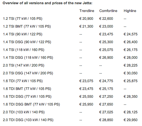This screenshot has width=142, height=126.
Task: Click the € 28,000 Highline price
Action: coord(131,57)
